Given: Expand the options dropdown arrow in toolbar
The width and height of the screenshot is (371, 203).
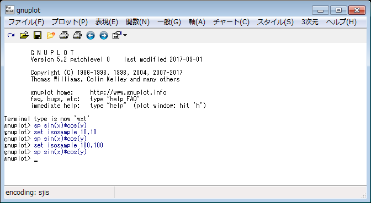Looking at the screenshot, I should [125, 35].
